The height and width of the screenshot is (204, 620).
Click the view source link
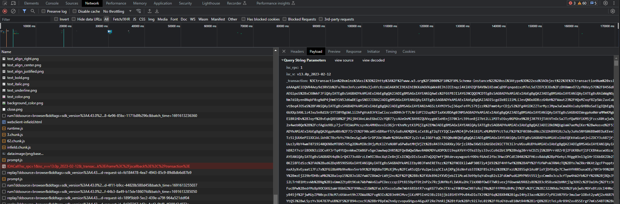coord(344,60)
